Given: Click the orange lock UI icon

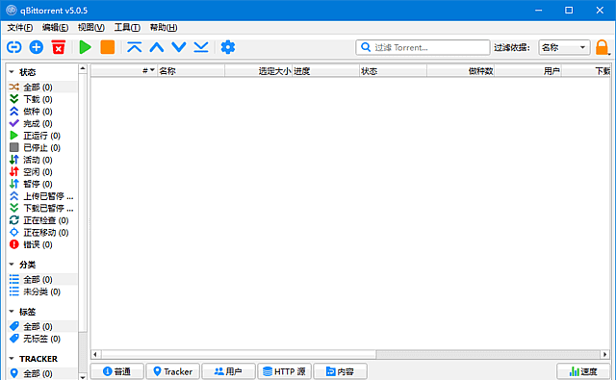Looking at the screenshot, I should point(602,47).
